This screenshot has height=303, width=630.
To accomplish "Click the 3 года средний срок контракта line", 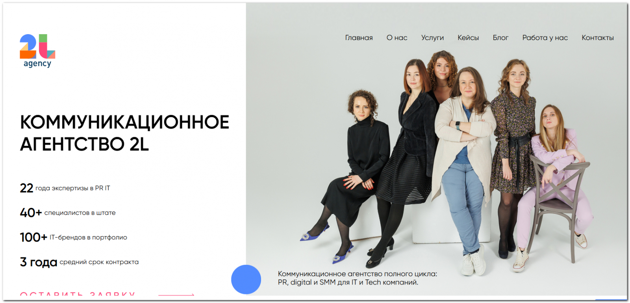I will [79, 262].
